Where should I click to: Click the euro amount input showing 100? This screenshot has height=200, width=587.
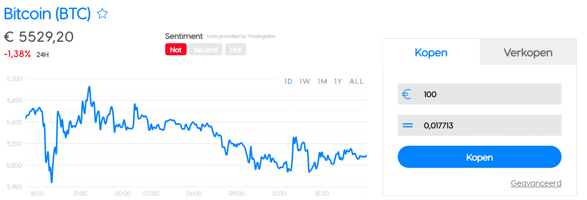pos(469,94)
